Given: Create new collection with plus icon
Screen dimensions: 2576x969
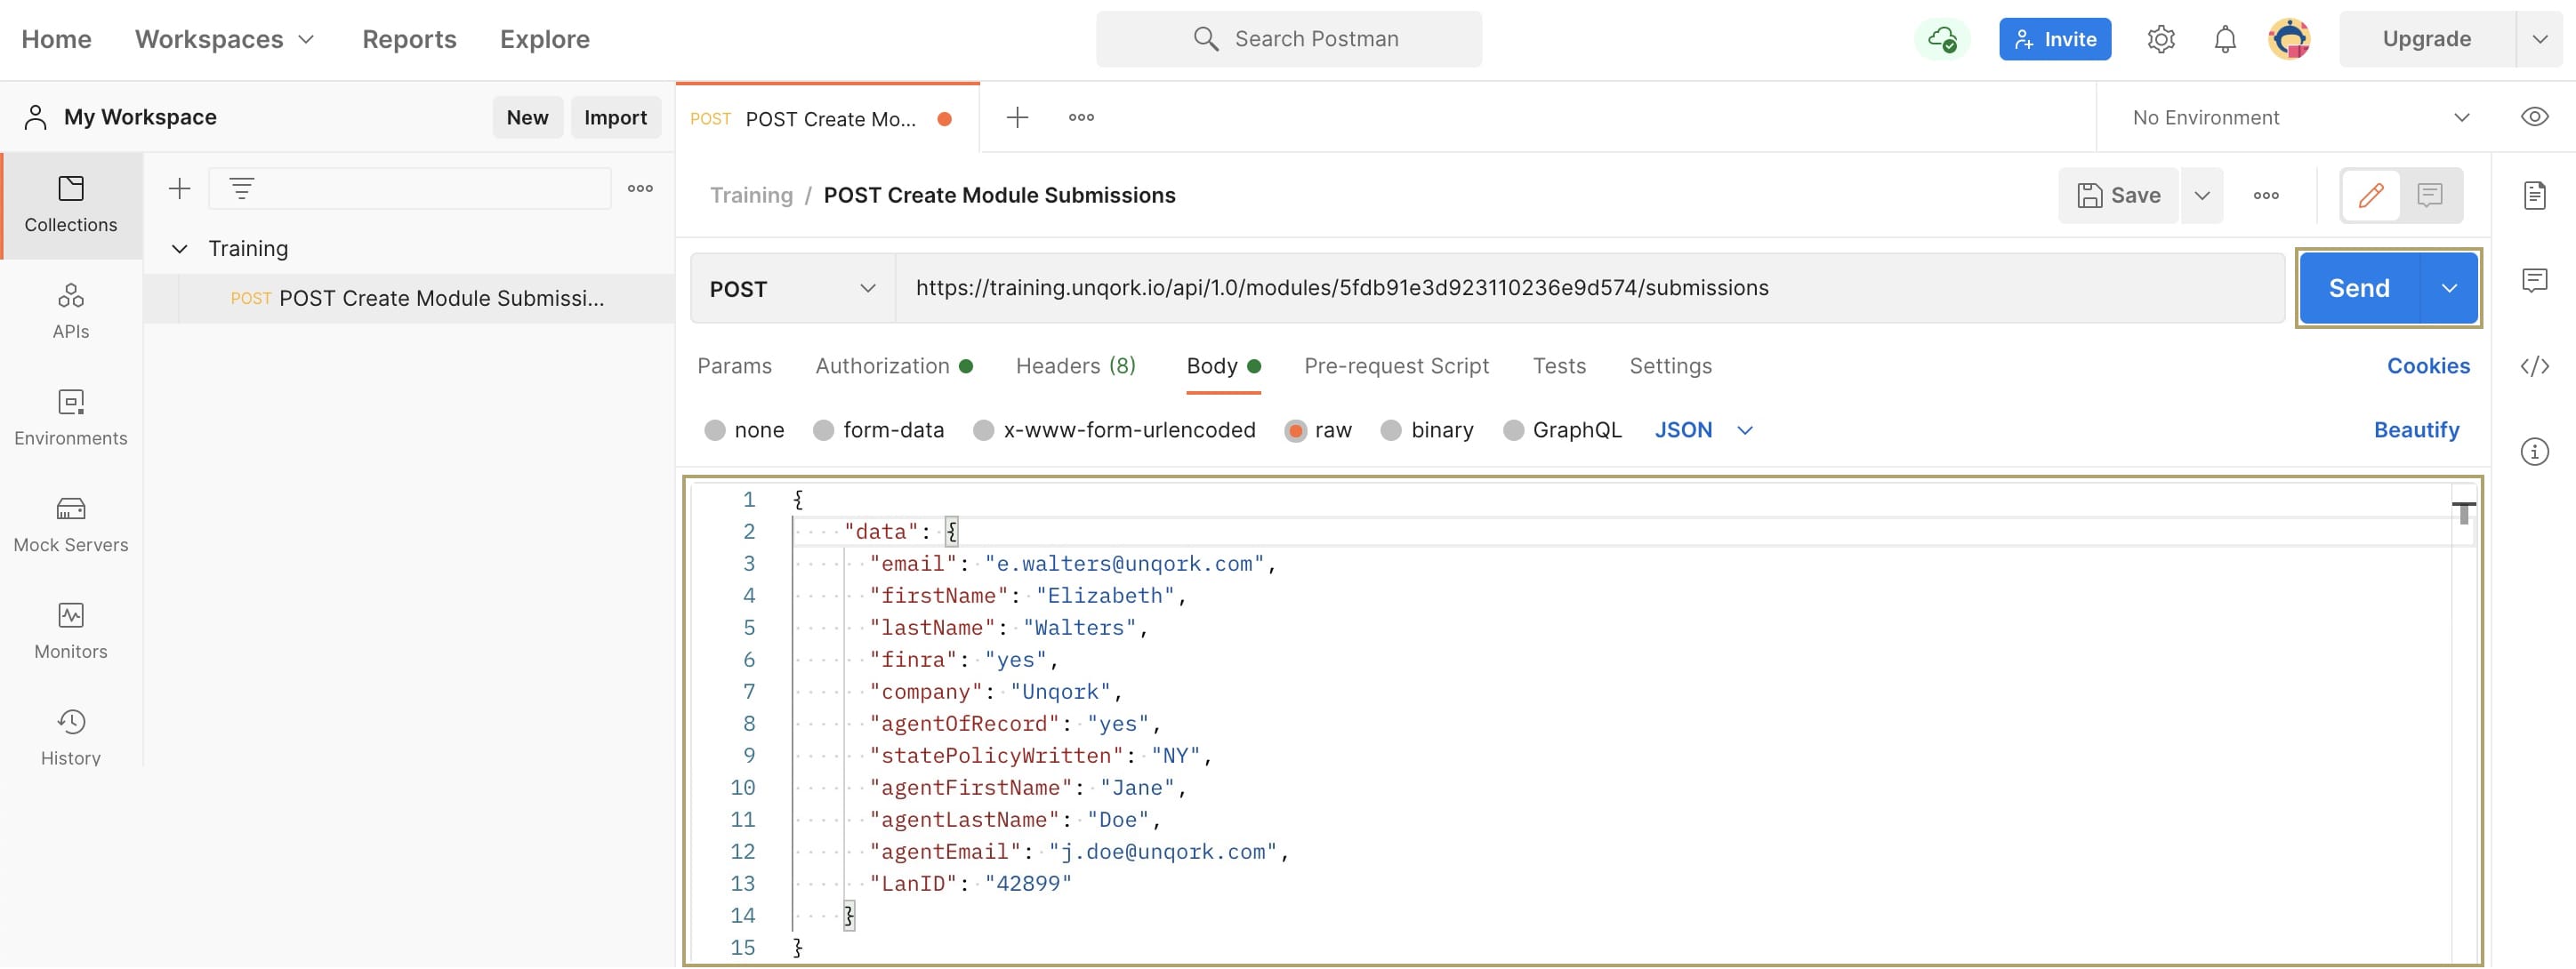Looking at the screenshot, I should coord(179,188).
